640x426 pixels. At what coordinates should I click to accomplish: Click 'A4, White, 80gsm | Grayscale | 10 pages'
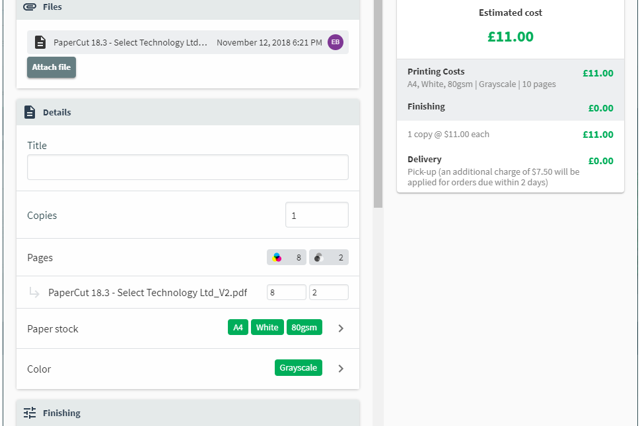481,84
